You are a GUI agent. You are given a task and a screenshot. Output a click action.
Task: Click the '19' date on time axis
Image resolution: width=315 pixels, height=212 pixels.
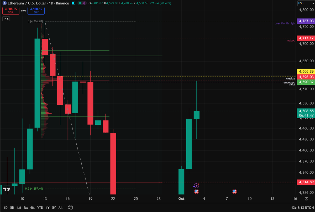[90, 199]
